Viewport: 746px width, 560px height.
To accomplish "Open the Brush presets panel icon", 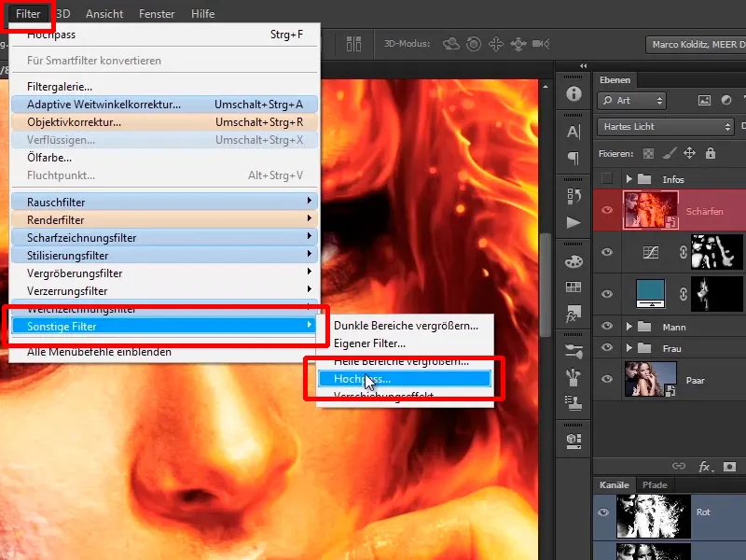I will (573, 352).
